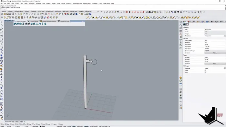Click the Print icon in Standard toolbar
This screenshot has width=226, height=127.
click(x=10, y=14)
